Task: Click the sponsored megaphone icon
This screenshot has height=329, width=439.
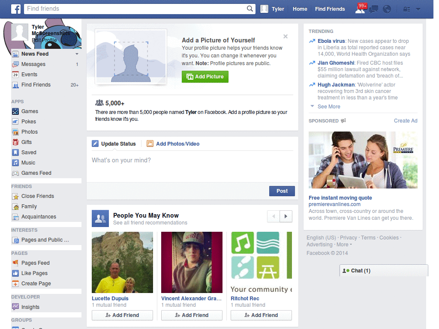Action: [343, 120]
